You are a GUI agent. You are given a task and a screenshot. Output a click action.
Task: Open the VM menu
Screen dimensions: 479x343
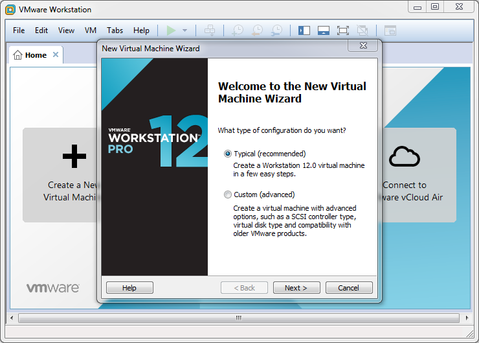tap(91, 30)
